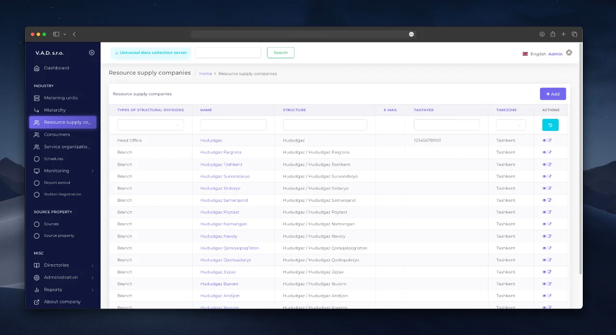This screenshot has width=616, height=335.
Task: Focus the Name filter input
Action: [233, 125]
